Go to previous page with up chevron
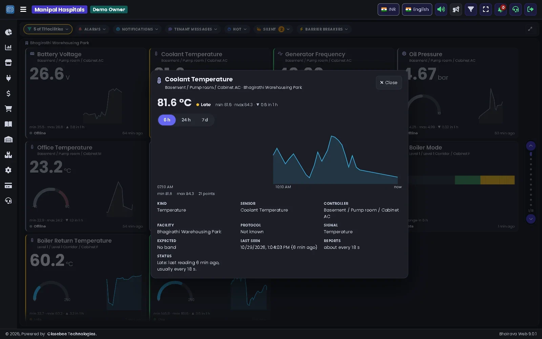This screenshot has height=339, width=542. point(531,146)
